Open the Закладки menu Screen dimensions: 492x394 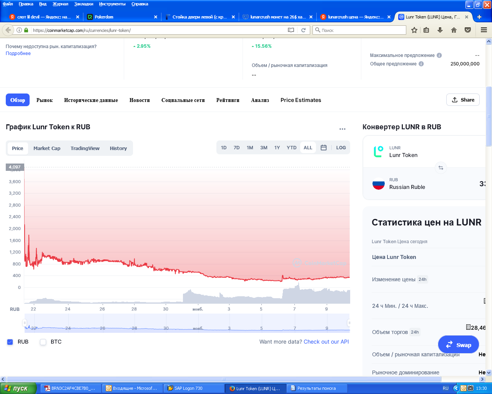(84, 4)
